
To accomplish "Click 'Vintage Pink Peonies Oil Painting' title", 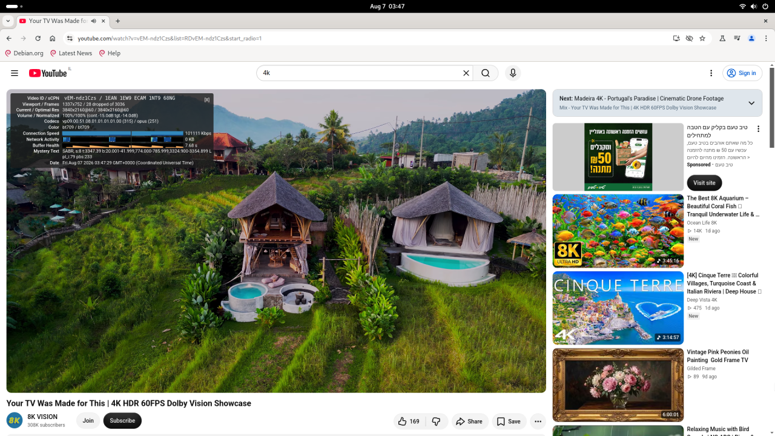I will click(x=718, y=356).
